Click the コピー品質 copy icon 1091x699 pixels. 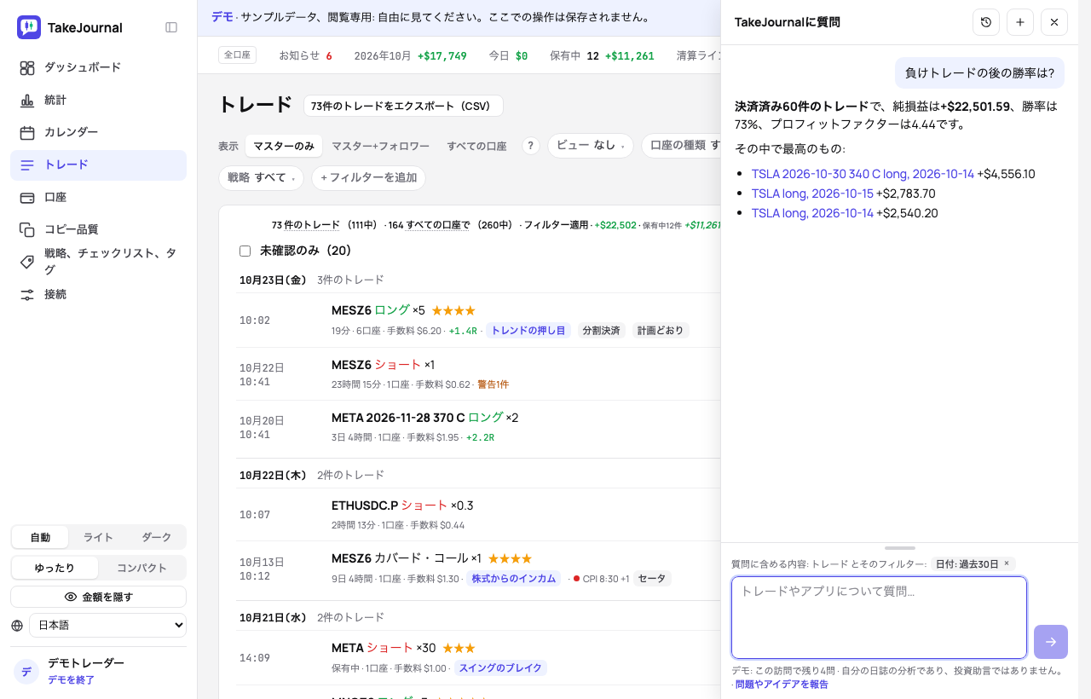[27, 229]
